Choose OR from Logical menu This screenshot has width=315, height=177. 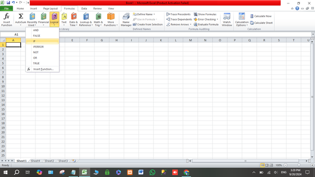(x=42, y=58)
